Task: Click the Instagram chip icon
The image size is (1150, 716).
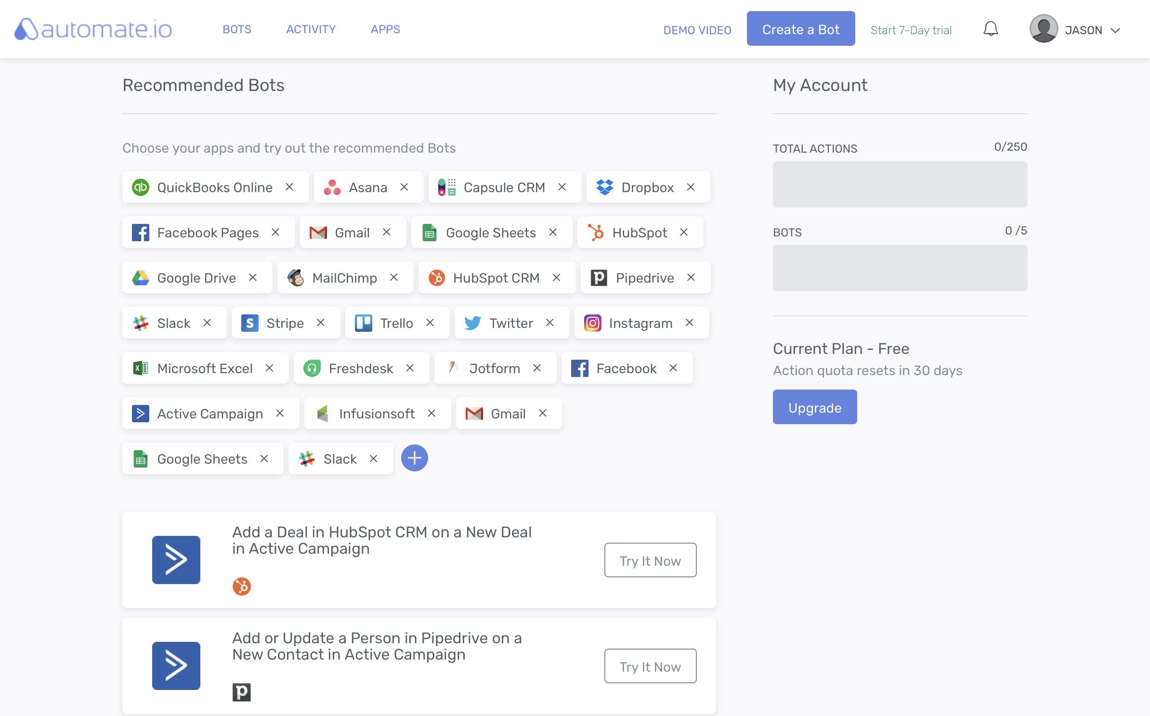Action: click(x=593, y=323)
